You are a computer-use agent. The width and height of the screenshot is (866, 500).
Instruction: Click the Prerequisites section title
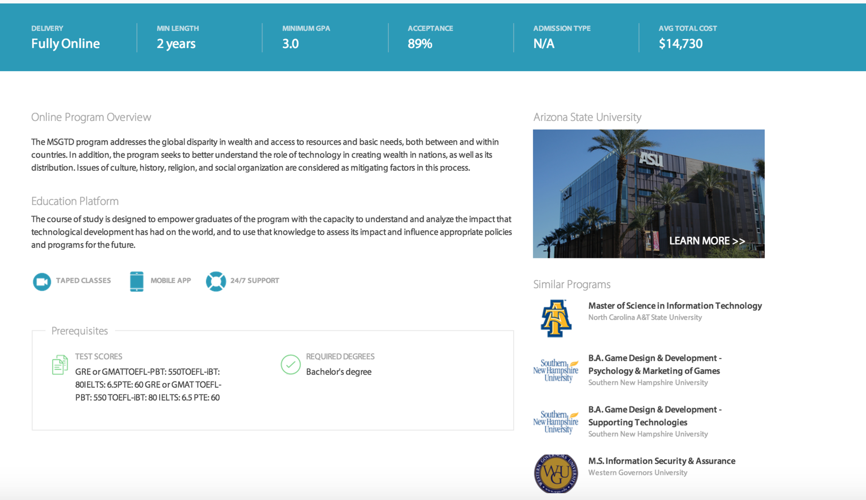click(x=80, y=331)
